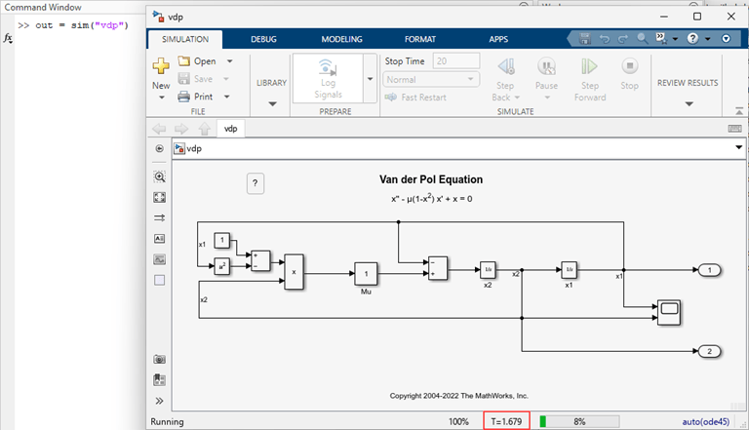Click the Up to Parent arrow above canvas
The height and width of the screenshot is (430, 749).
pyautogui.click(x=205, y=129)
